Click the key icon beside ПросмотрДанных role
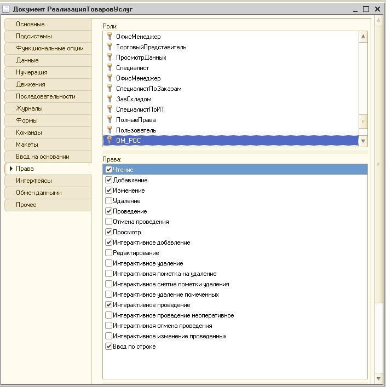The height and width of the screenshot is (387, 386). click(110, 57)
